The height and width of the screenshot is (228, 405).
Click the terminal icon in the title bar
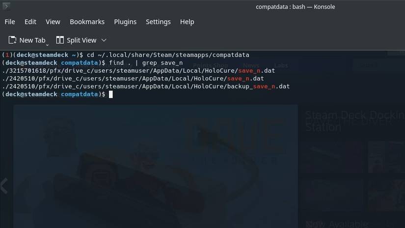6,6
